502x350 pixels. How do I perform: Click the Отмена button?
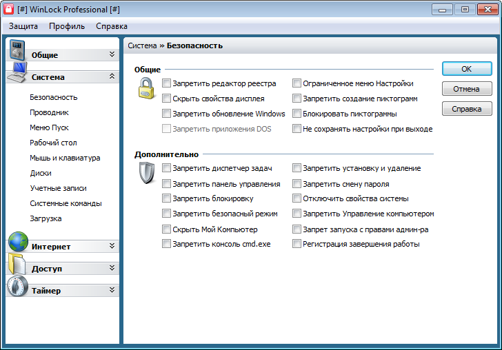[467, 89]
